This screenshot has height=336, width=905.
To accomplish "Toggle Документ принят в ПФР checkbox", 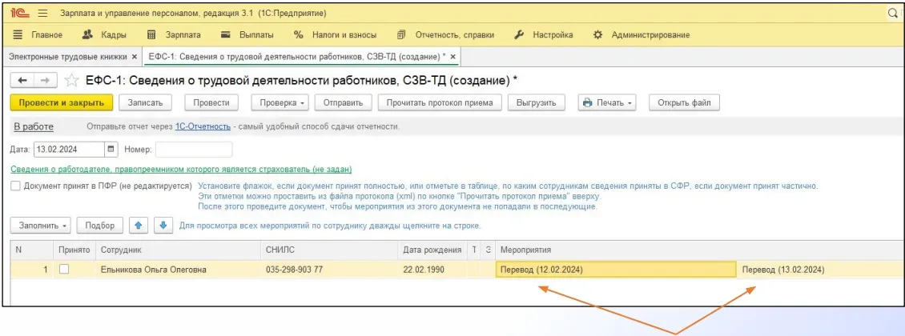I will point(15,186).
